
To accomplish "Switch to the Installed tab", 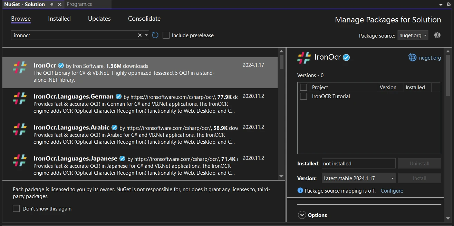I will 59,19.
